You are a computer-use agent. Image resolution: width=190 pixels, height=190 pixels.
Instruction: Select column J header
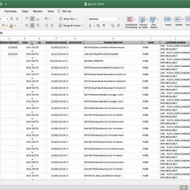click(x=175, y=39)
